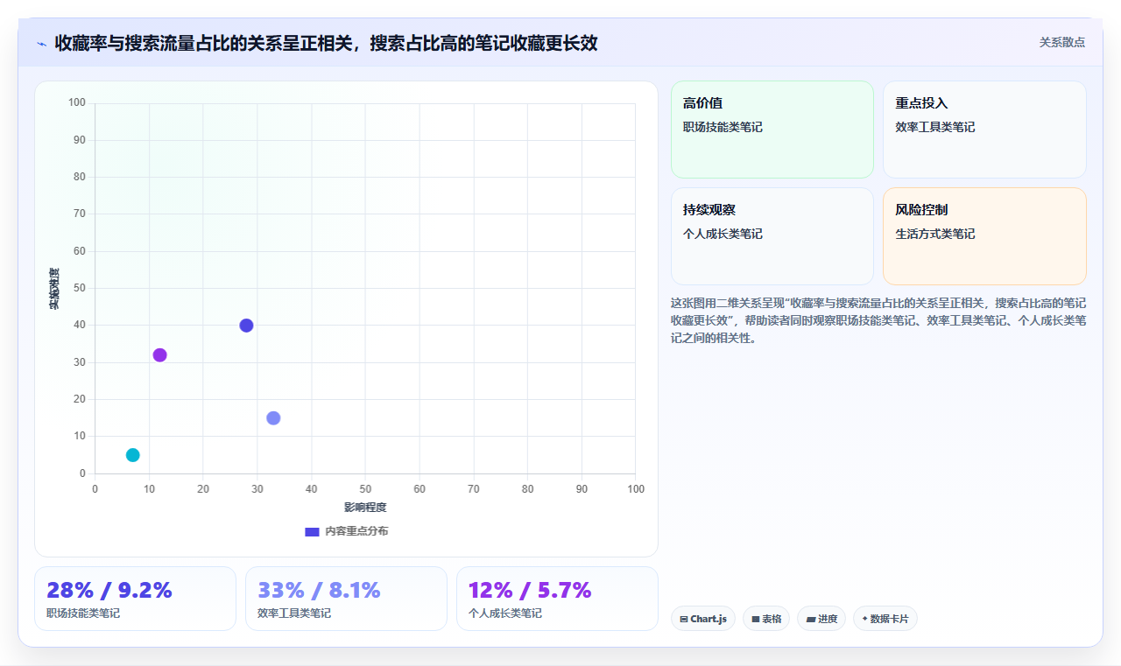Click the lightning icon beside the title
The width and height of the screenshot is (1121, 666).
click(41, 44)
